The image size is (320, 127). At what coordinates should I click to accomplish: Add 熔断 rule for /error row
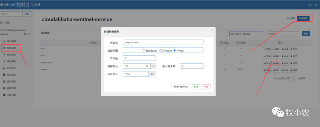(x=276, y=49)
